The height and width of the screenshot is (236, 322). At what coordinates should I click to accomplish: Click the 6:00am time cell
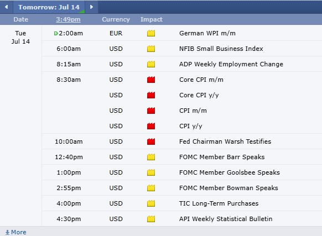point(69,49)
